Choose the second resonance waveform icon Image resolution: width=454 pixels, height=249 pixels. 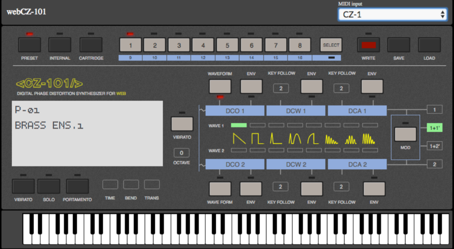point(351,139)
